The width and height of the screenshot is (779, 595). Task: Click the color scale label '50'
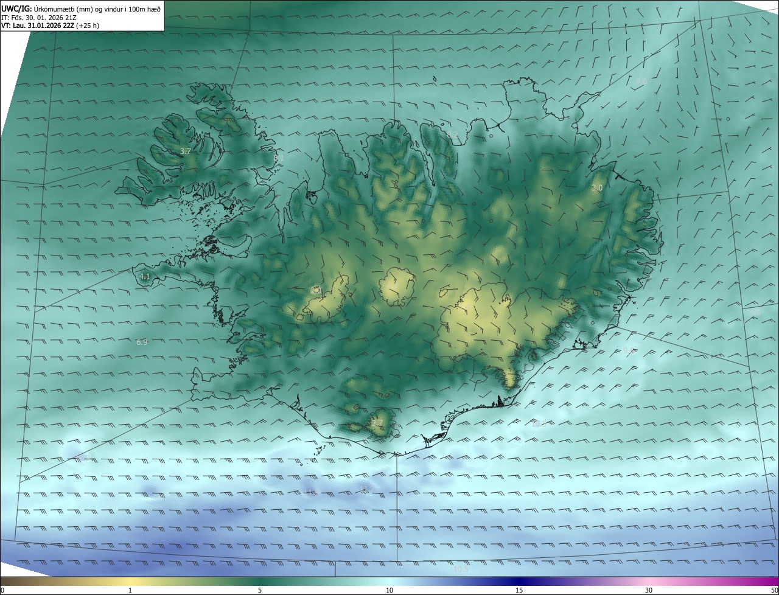tap(774, 590)
